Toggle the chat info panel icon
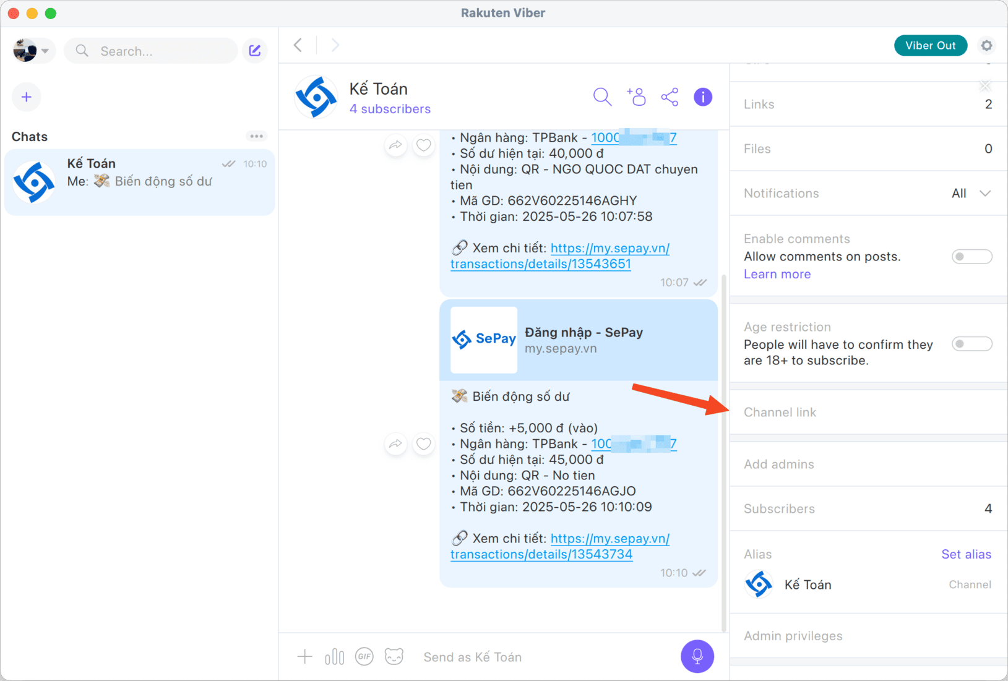The height and width of the screenshot is (681, 1008). point(703,97)
